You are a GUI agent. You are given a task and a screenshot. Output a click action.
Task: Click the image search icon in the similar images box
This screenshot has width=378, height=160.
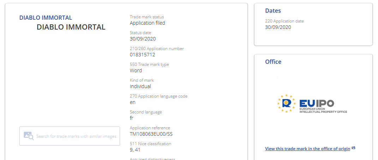(29, 136)
